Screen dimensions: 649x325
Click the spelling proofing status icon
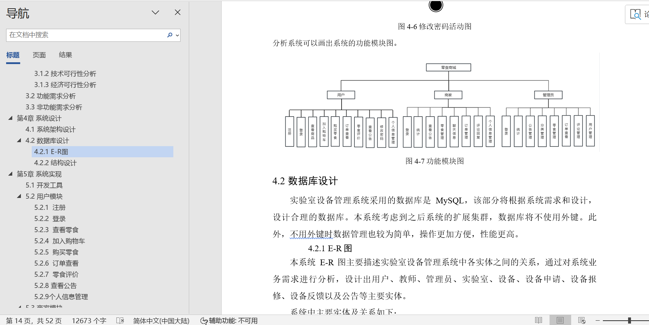[120, 320]
